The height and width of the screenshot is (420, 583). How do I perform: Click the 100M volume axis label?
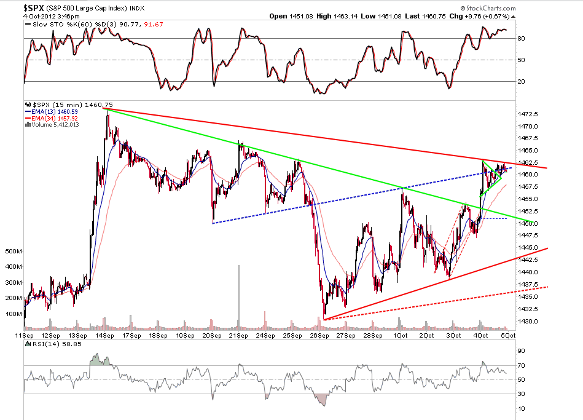click(14, 314)
